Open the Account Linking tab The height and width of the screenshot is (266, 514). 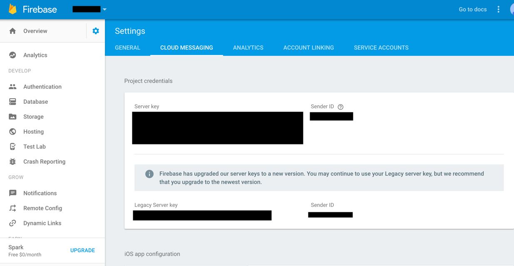point(308,47)
